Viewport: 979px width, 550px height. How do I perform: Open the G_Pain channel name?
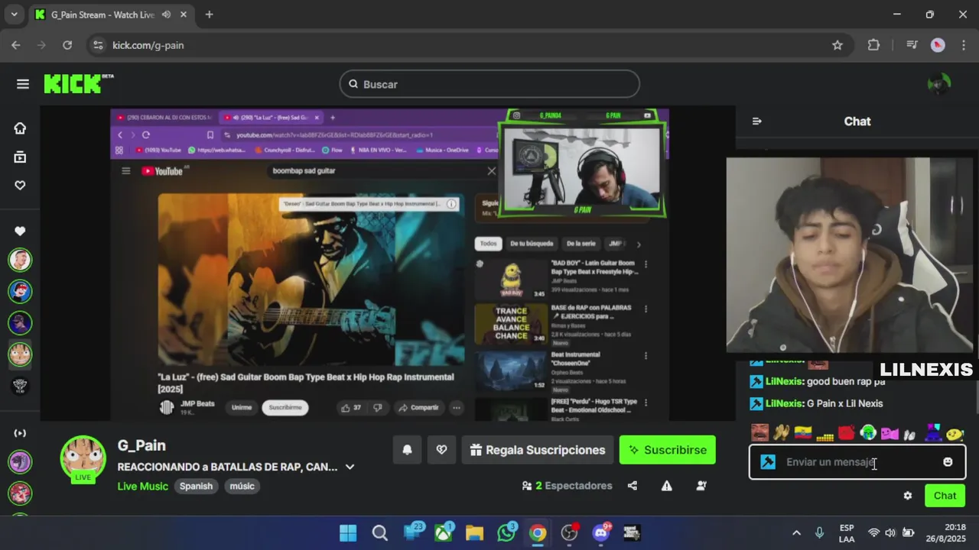(x=141, y=445)
